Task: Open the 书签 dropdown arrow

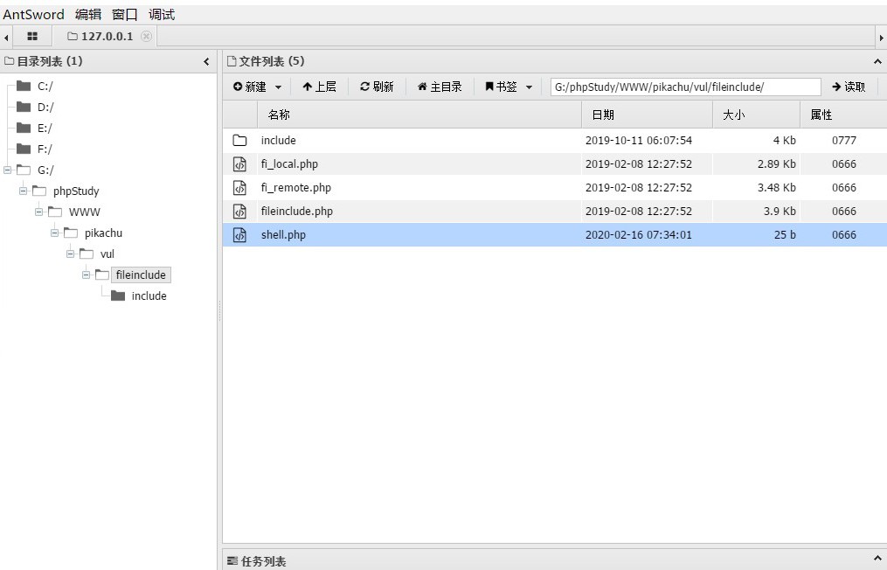Action: (x=529, y=87)
